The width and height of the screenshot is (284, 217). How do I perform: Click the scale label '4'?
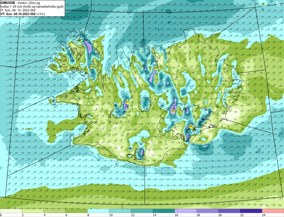tap(45, 215)
